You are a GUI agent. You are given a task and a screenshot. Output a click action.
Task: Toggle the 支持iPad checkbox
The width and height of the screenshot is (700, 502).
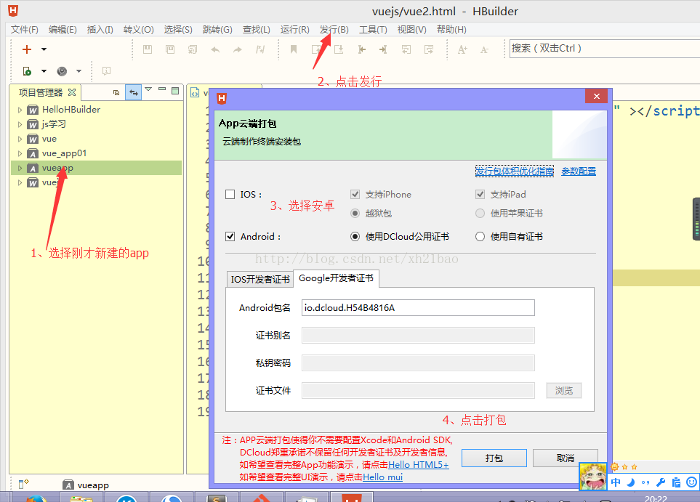pos(480,194)
